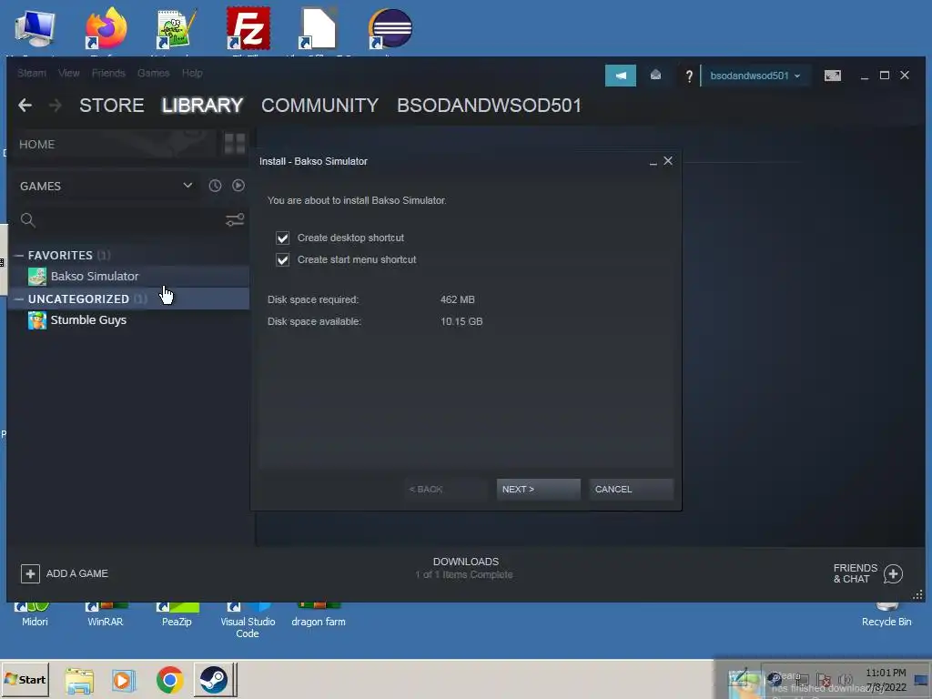
Task: Open Friends & Chat plus icon
Action: (x=893, y=573)
